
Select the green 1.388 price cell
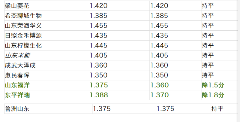pos(119,95)
